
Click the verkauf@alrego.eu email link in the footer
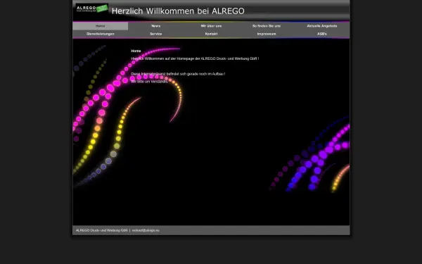point(146,230)
